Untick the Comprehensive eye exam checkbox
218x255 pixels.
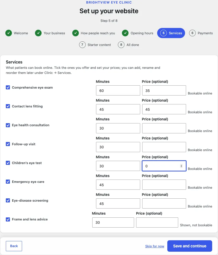click(x=8, y=87)
